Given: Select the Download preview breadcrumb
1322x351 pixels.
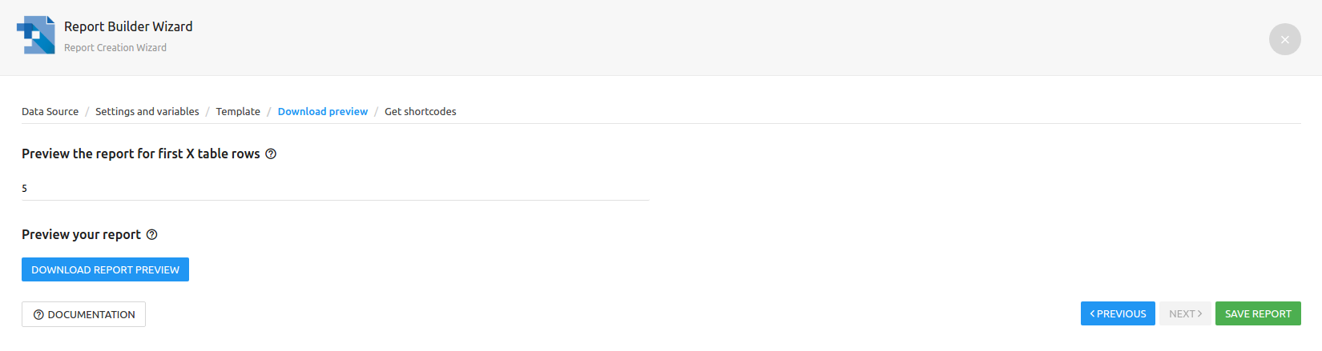Looking at the screenshot, I should (323, 111).
